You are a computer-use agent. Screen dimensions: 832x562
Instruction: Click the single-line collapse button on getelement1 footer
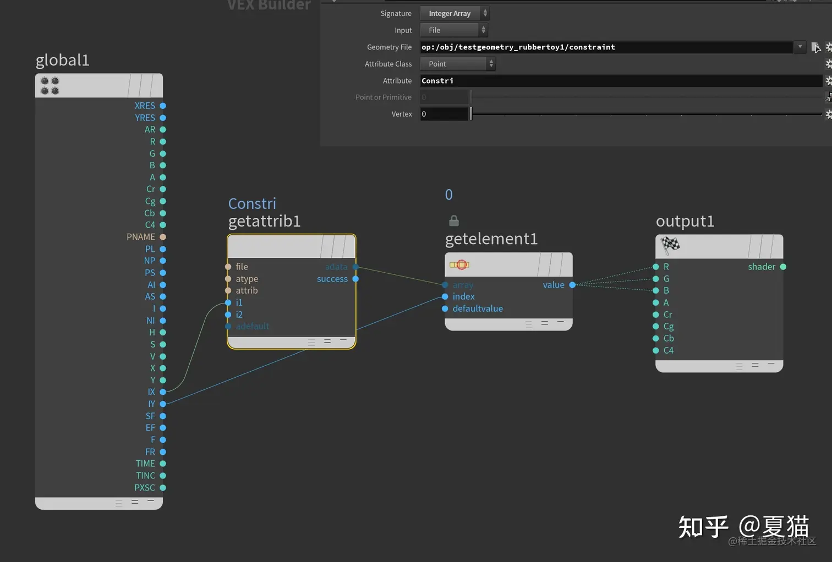(x=561, y=321)
